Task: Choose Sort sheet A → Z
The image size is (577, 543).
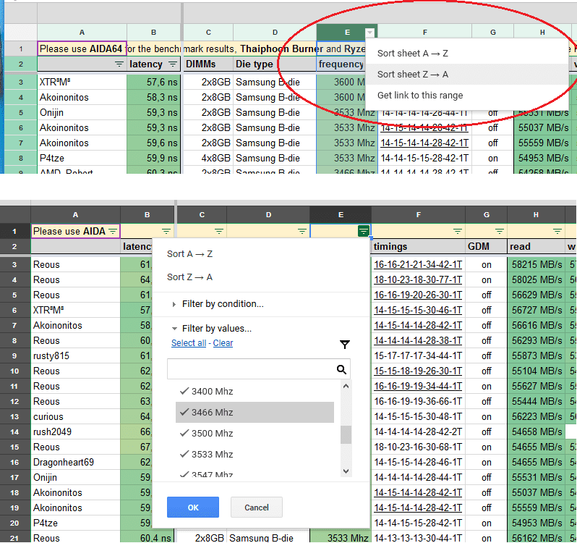Action: tap(467, 54)
